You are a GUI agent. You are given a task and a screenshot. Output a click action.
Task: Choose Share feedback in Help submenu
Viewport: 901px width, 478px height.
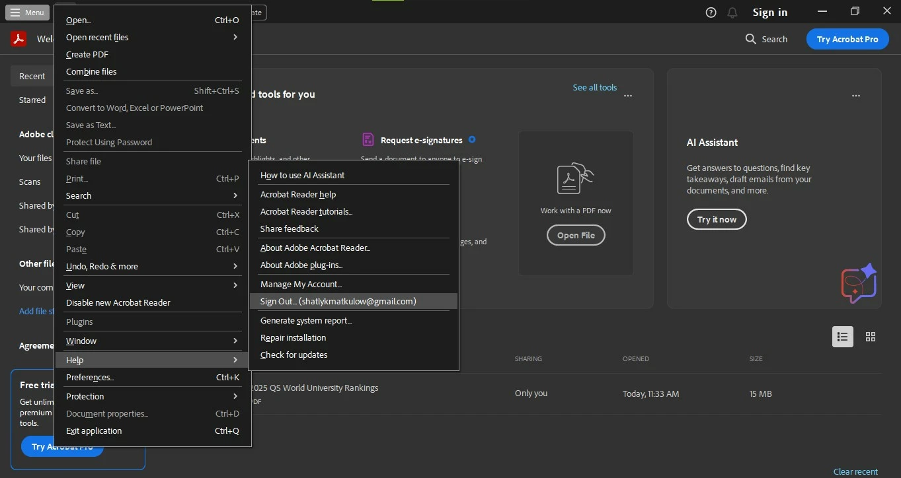pyautogui.click(x=354, y=228)
